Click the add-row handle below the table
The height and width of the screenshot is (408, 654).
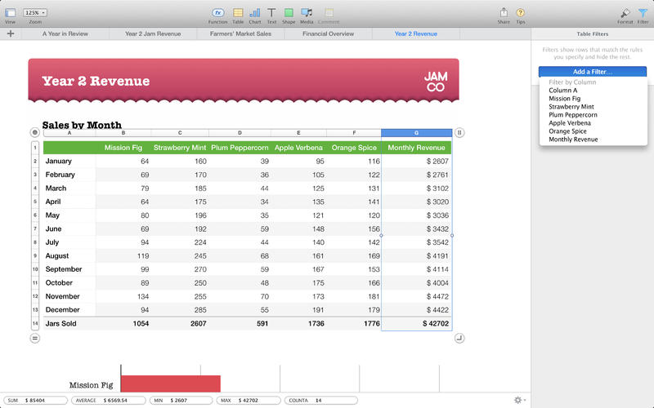tap(34, 338)
